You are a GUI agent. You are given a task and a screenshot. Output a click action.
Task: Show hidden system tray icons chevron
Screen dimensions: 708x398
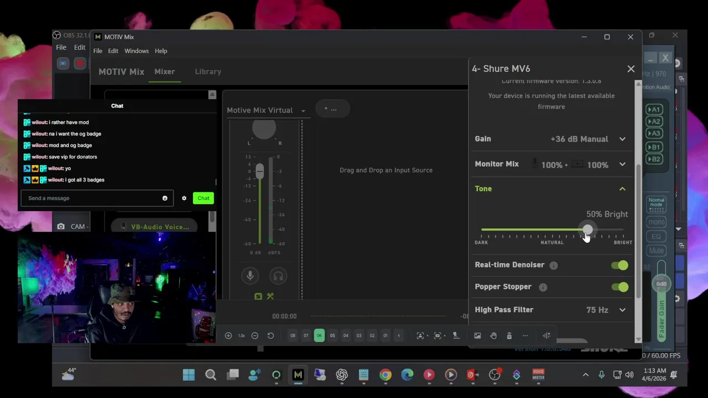[x=586, y=375]
